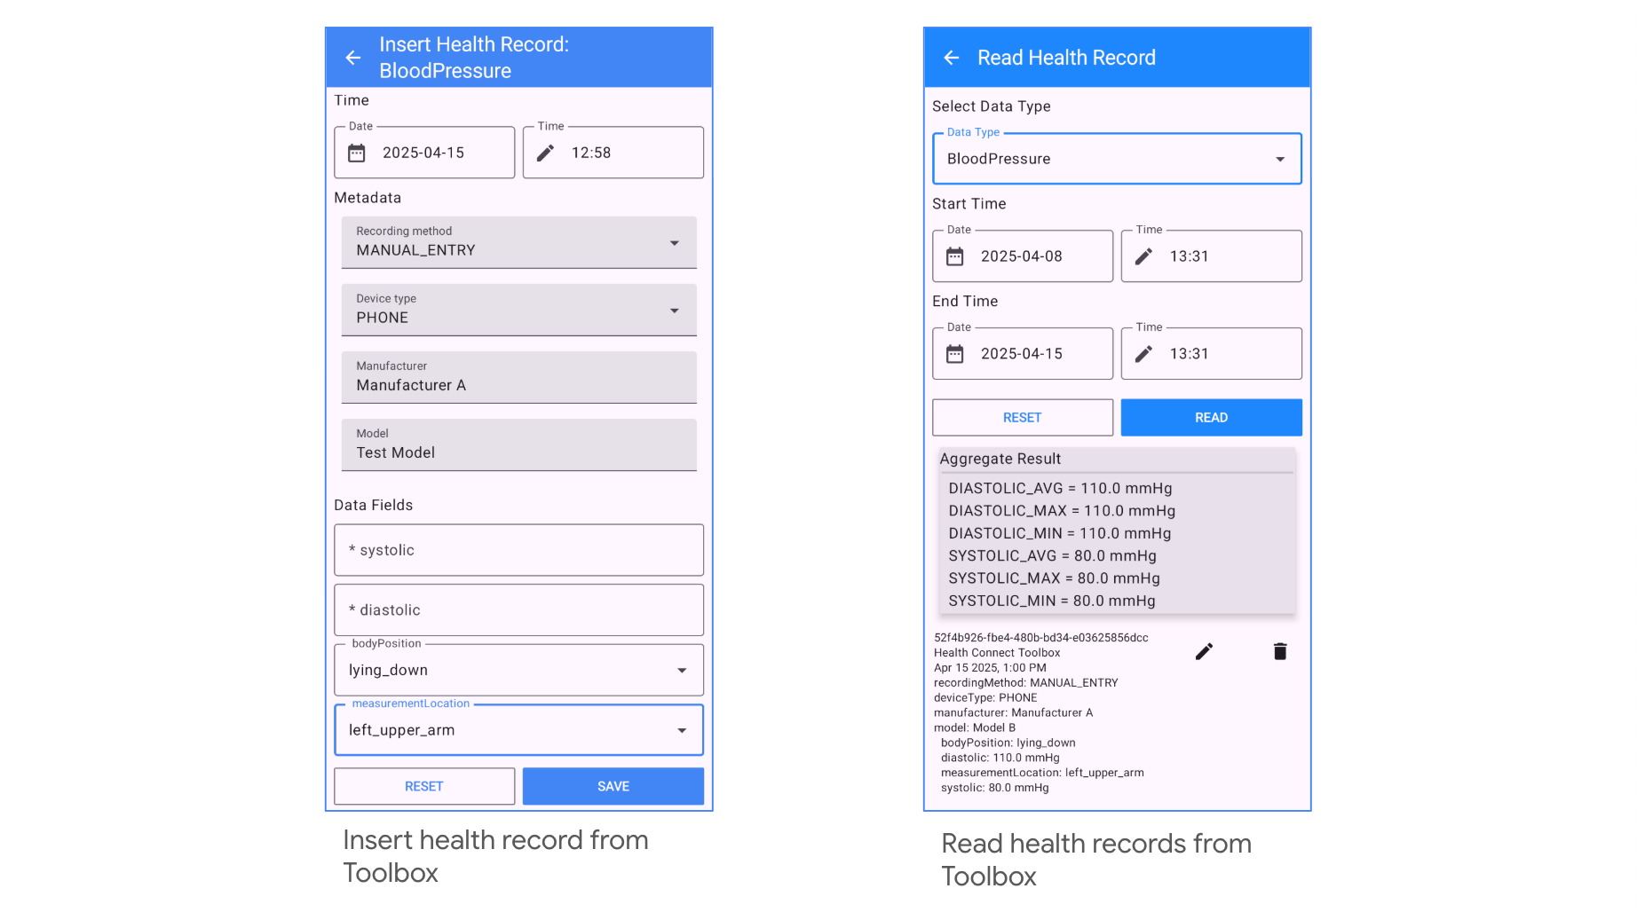Delete the record with the trash icon
This screenshot has height=920, width=1637.
click(x=1279, y=651)
